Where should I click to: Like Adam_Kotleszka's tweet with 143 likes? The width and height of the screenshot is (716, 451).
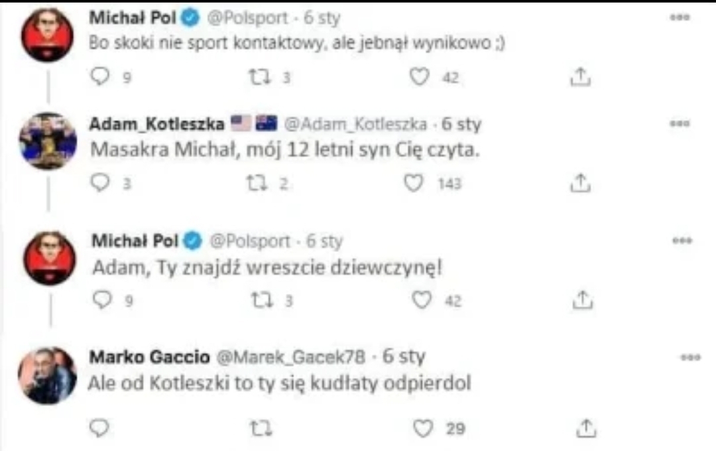[414, 183]
